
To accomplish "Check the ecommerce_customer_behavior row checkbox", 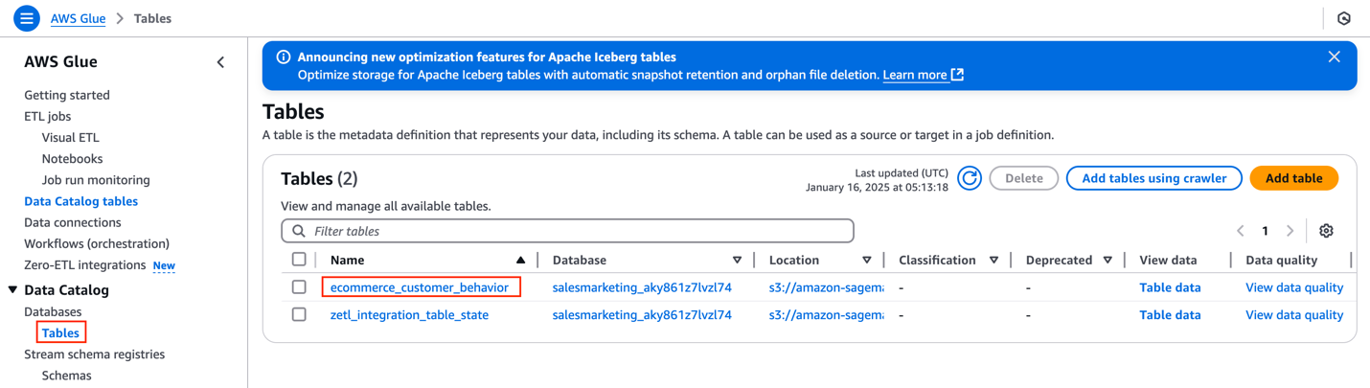I will pos(299,287).
